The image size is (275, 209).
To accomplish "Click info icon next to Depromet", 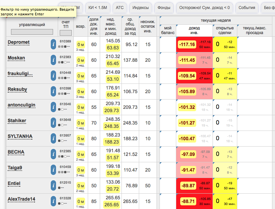I will click(x=53, y=44).
